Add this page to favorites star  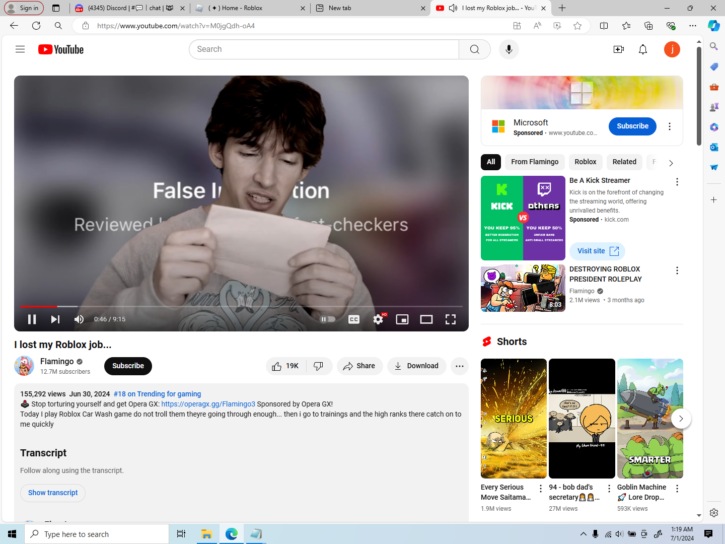tap(577, 26)
